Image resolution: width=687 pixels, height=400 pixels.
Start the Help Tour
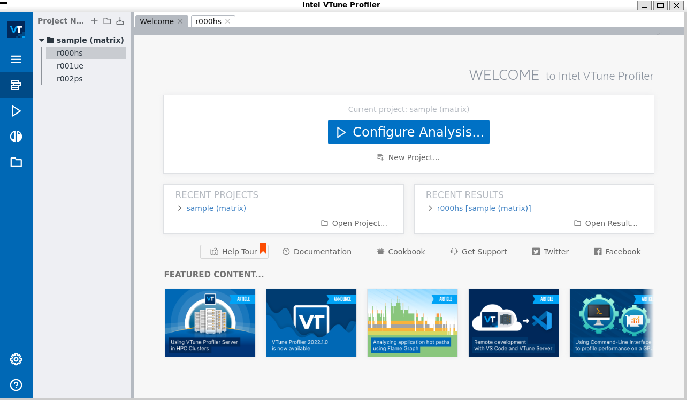[x=234, y=252]
